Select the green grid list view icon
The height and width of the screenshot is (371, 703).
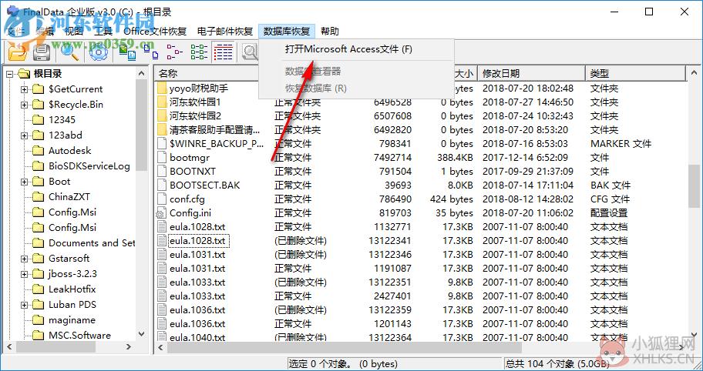point(199,52)
